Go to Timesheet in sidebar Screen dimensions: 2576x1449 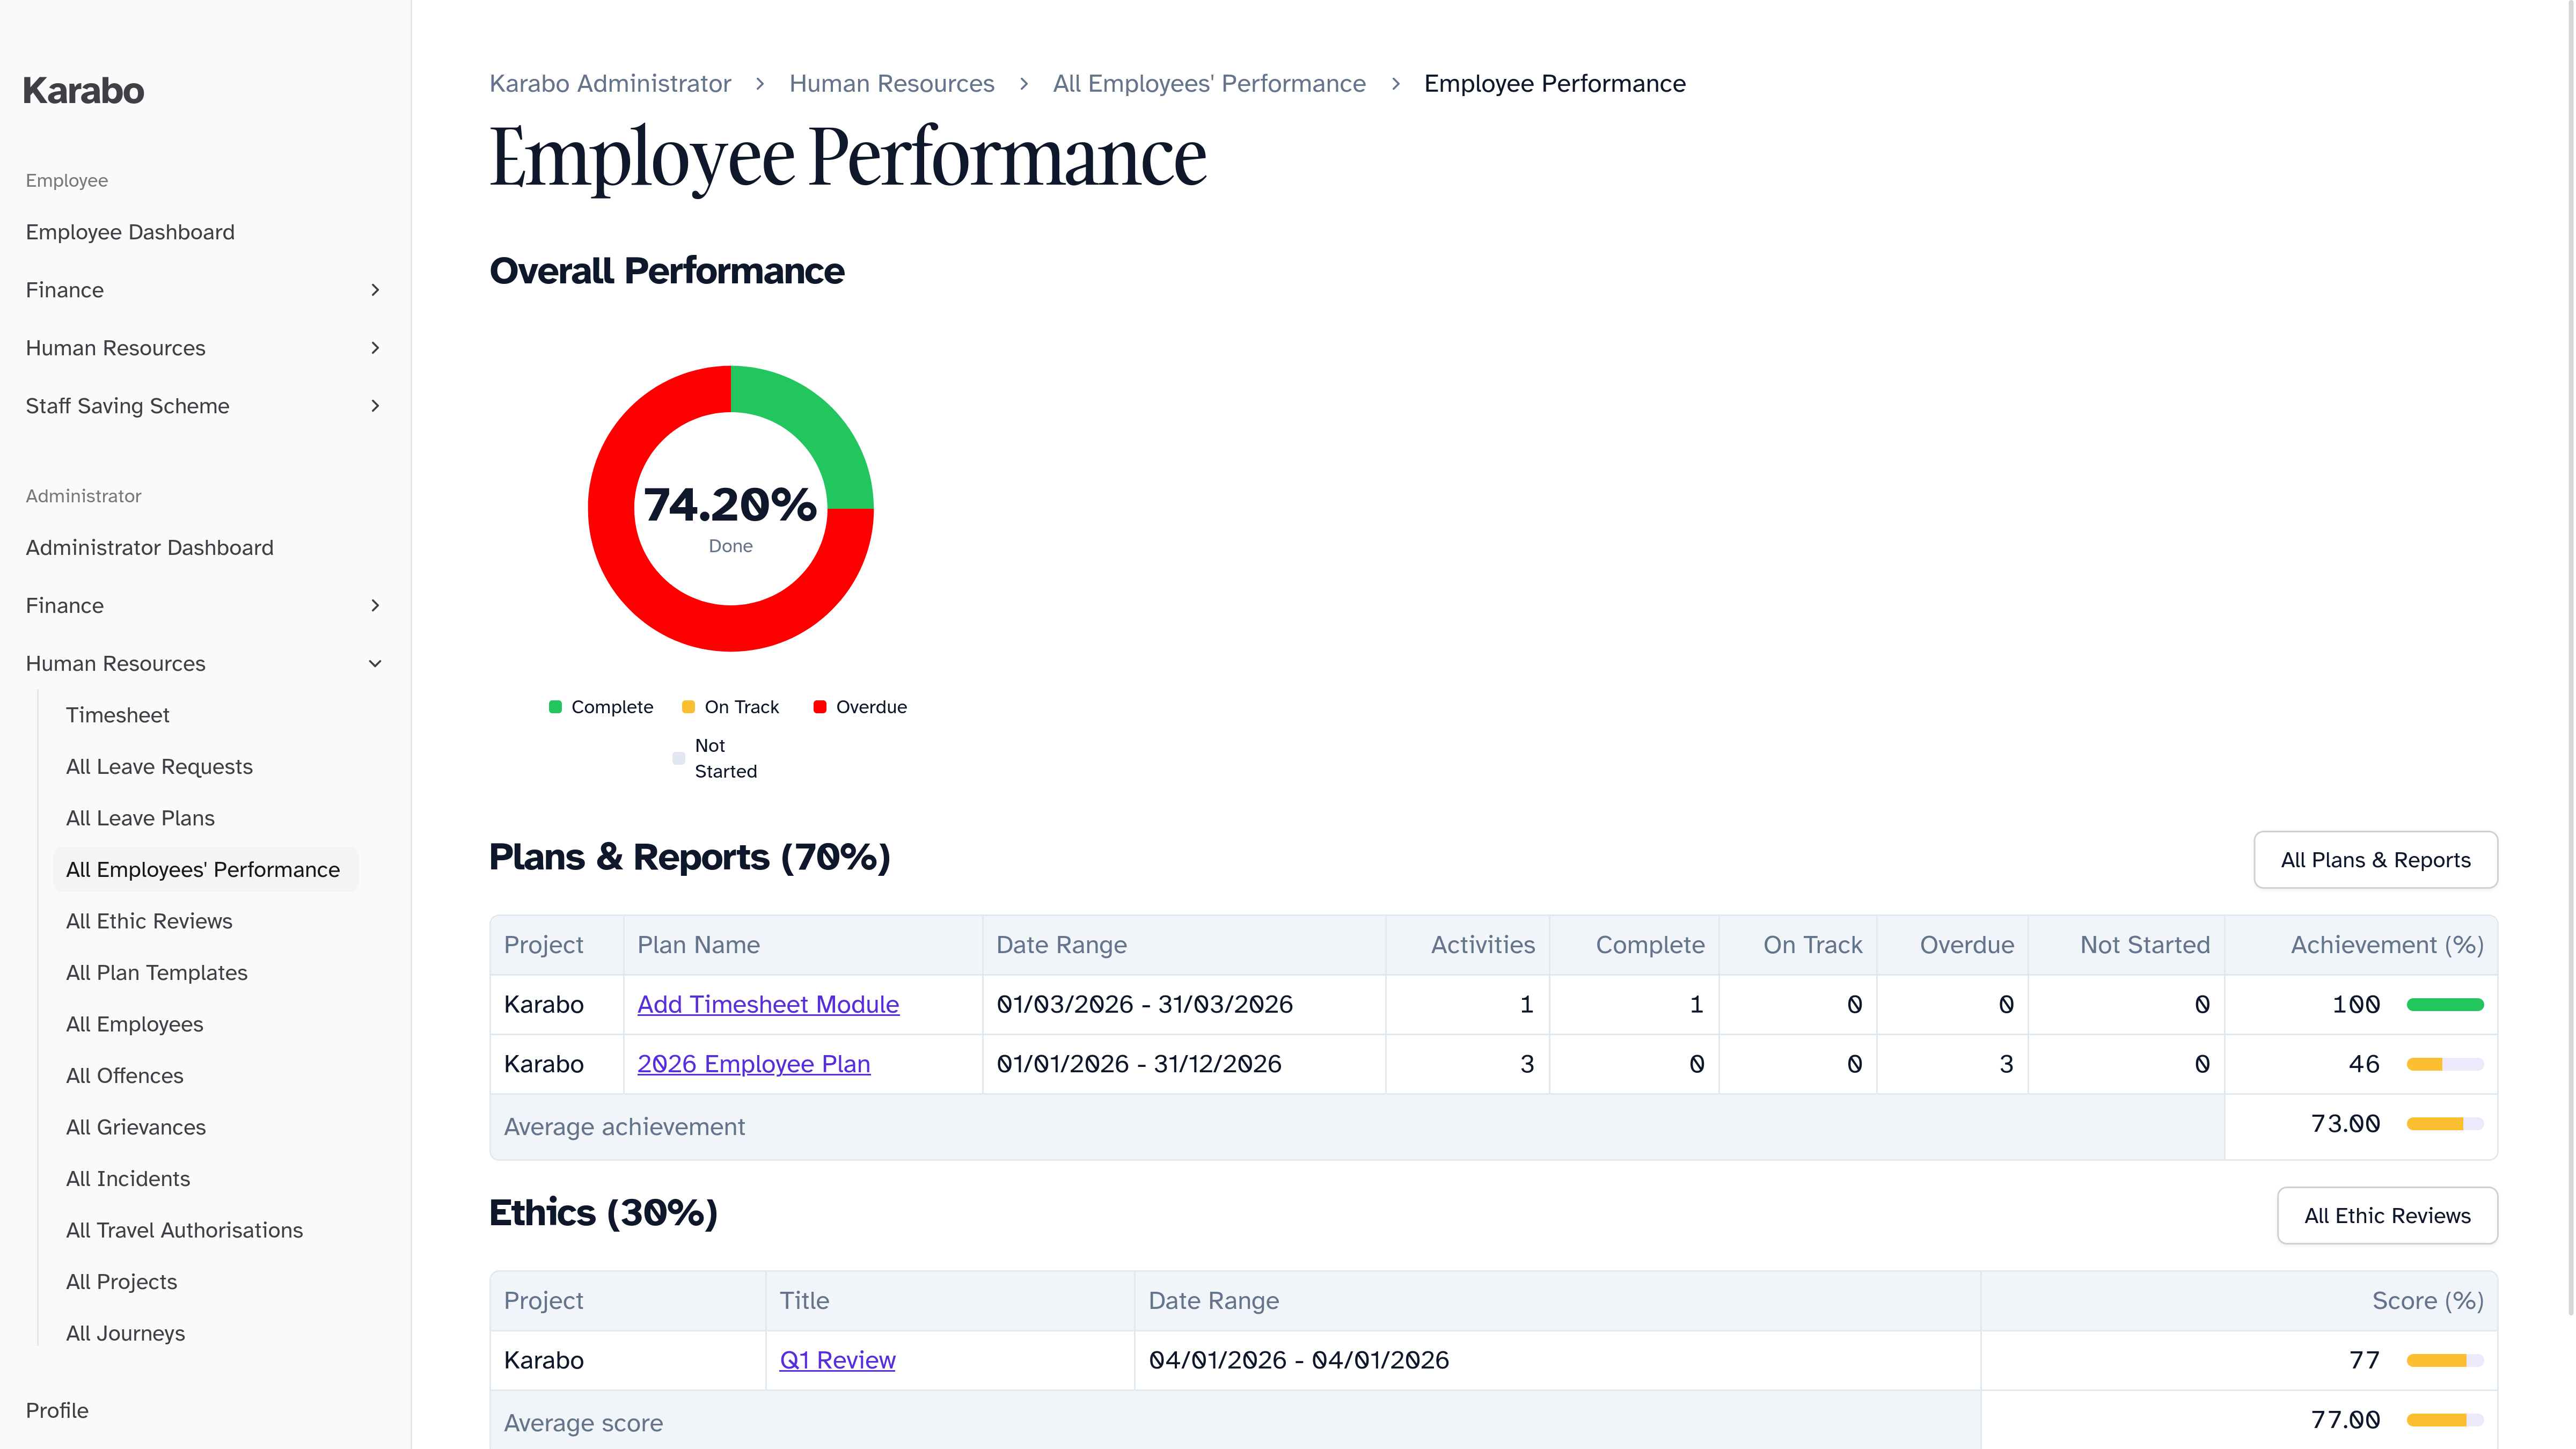coord(117,715)
